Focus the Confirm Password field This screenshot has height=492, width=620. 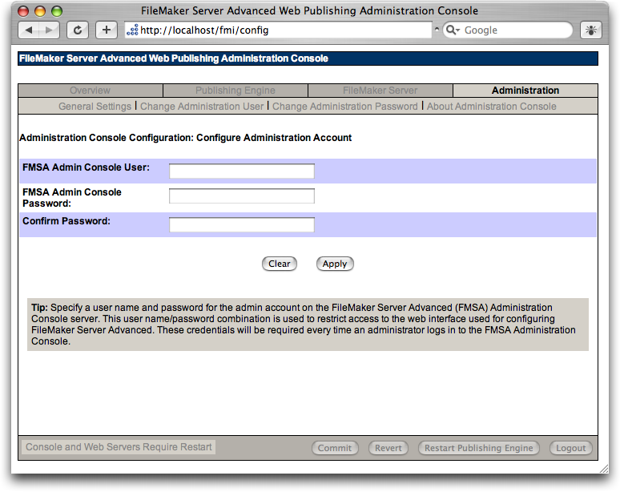(242, 224)
